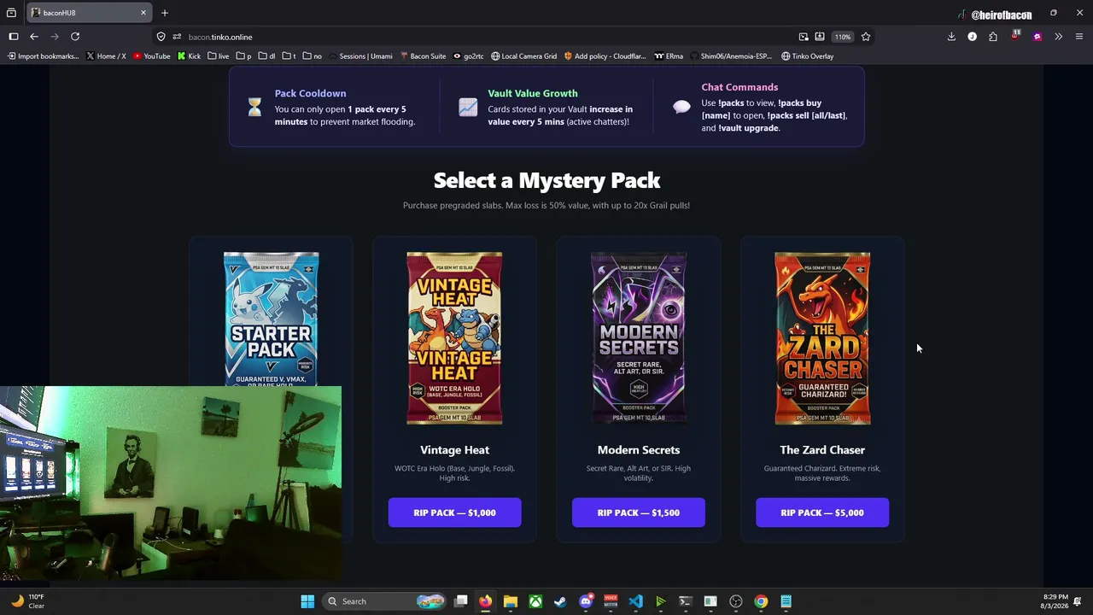Rip The Zard Chaser pack for $5,000

tap(822, 512)
